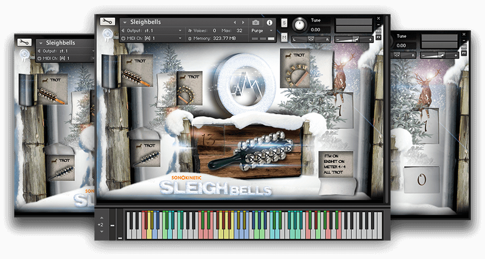Open the Output st.1 dropdown
Image resolution: width=485 pixels, height=259 pixels.
coord(151,31)
